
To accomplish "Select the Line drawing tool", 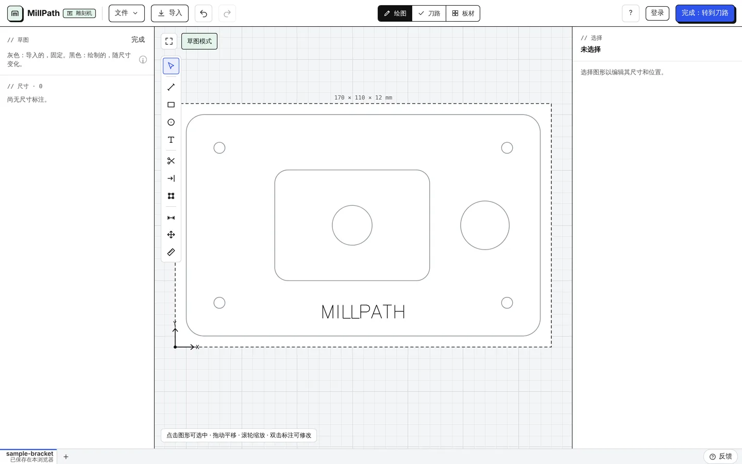I will 171,87.
